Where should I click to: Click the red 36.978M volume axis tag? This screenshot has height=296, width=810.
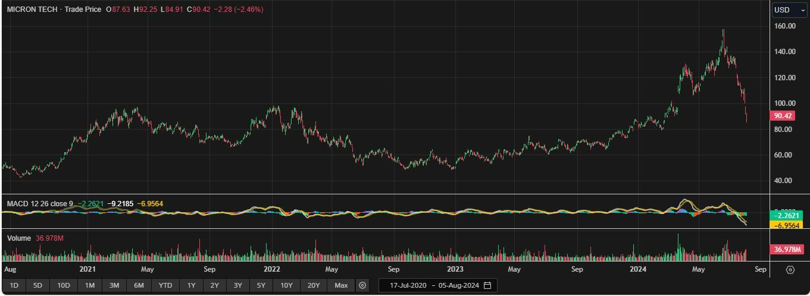pos(787,250)
